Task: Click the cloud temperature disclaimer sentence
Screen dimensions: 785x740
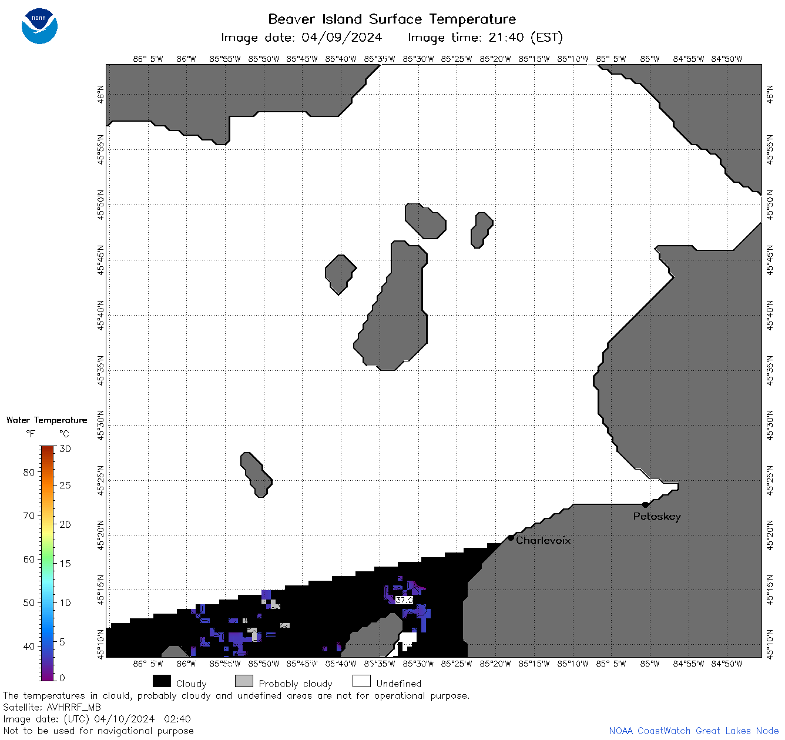Action: (236, 695)
